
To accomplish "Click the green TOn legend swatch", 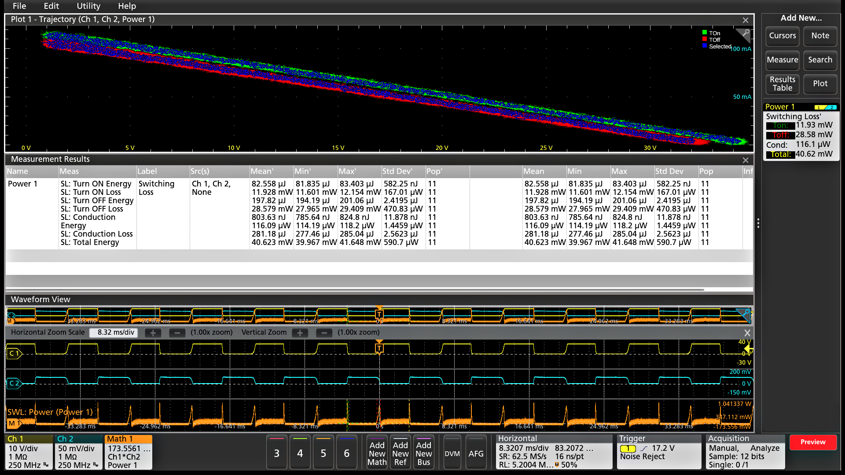I will (x=705, y=33).
